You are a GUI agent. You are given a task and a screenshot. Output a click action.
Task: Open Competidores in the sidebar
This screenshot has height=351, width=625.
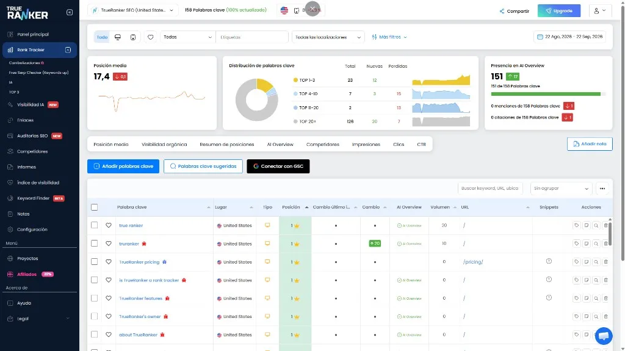(x=32, y=151)
